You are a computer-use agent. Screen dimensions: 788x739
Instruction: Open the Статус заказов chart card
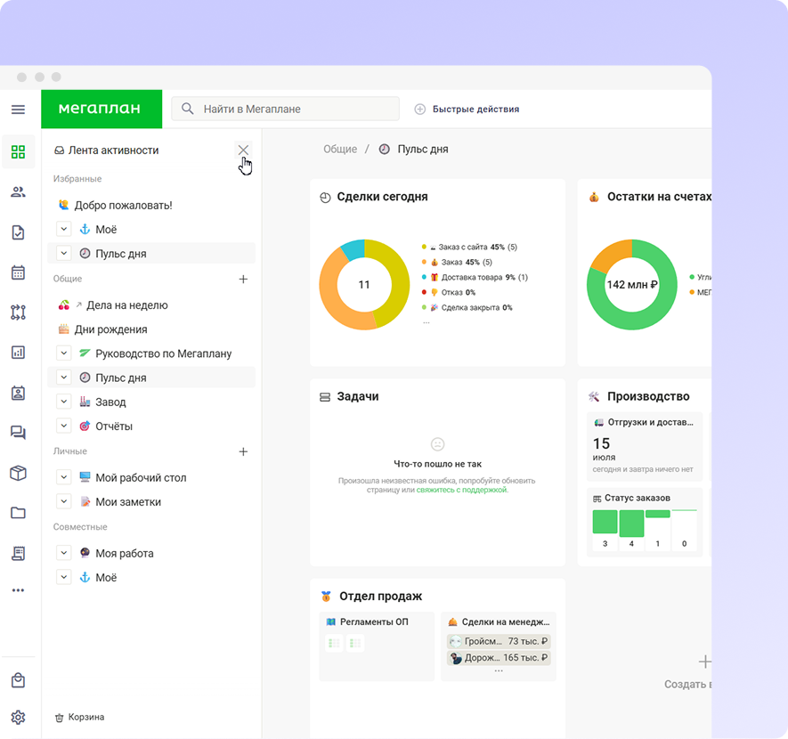click(645, 522)
